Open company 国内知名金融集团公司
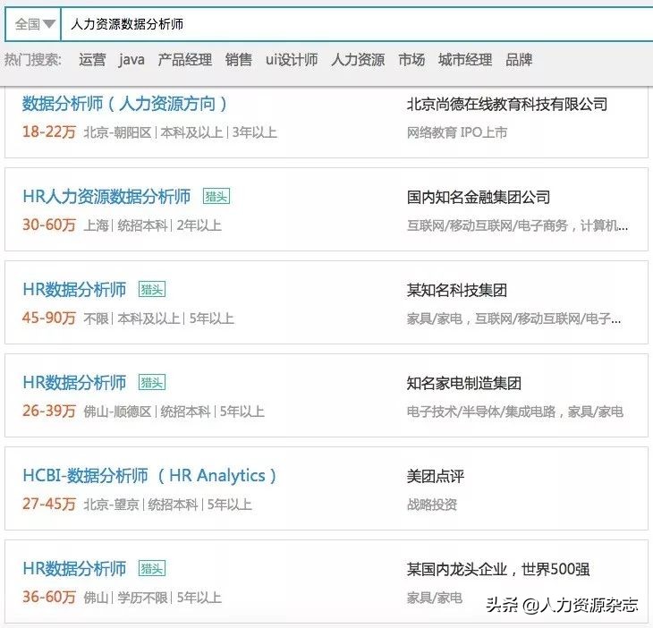The image size is (653, 628). (x=479, y=197)
